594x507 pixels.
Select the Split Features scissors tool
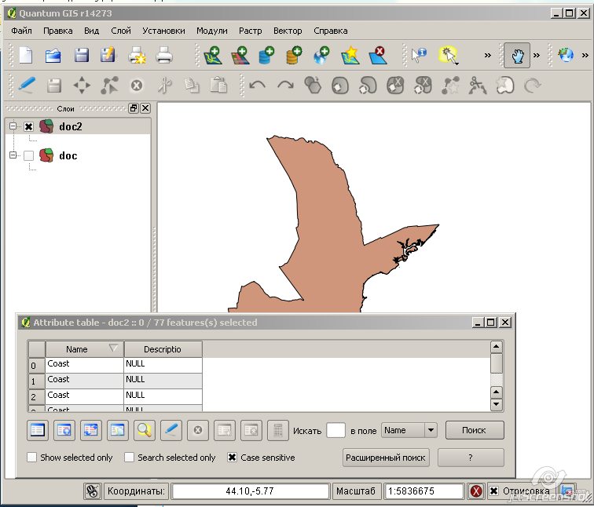(x=478, y=85)
